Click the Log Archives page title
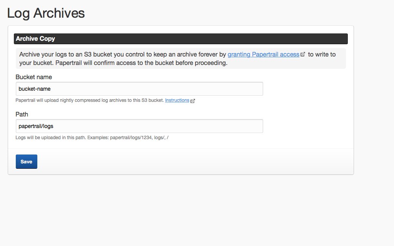This screenshot has height=246, width=394. tap(46, 13)
